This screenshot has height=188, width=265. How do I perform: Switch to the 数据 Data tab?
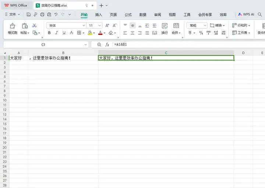[x=143, y=15]
